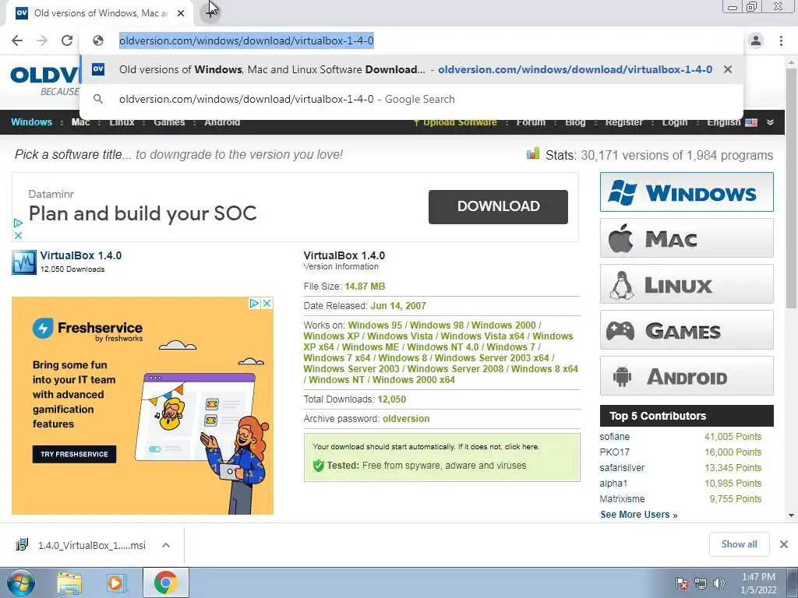The image size is (798, 598).
Task: Click the Chrome taskbar icon
Action: 165,582
